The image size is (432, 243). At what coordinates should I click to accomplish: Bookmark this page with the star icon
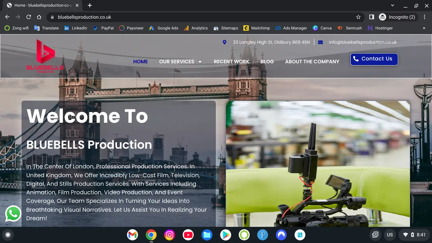358,17
